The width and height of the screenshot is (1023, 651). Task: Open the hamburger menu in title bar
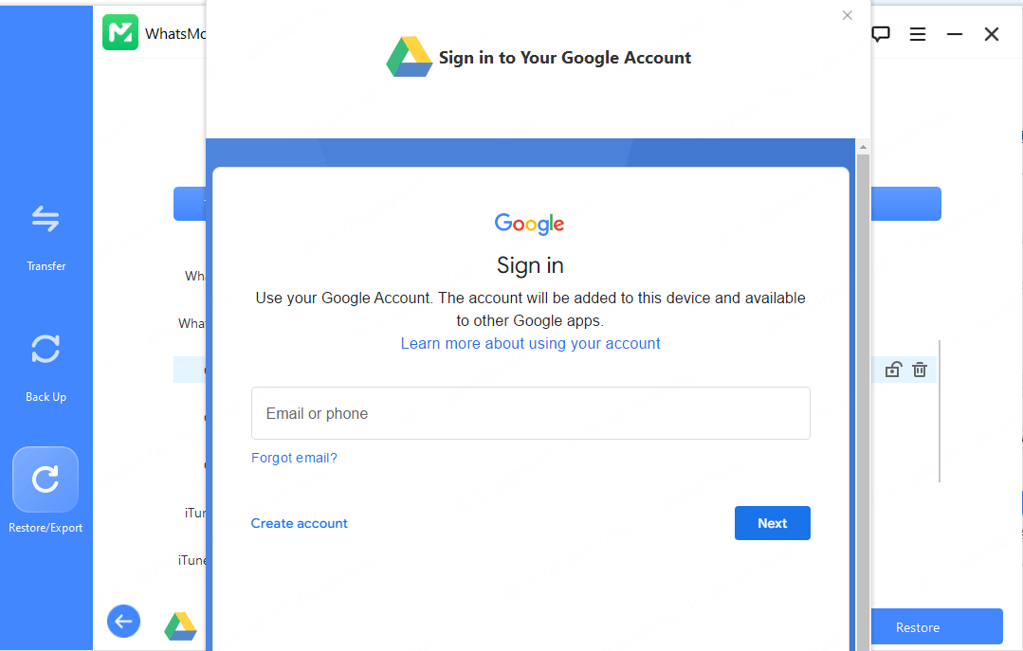point(918,34)
